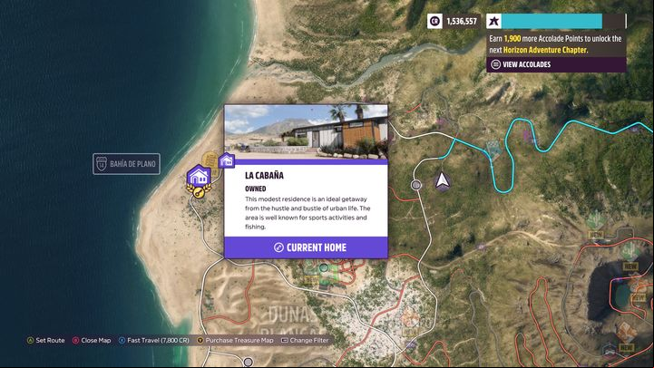Select the gray road node near the player arrow

tap(415, 185)
